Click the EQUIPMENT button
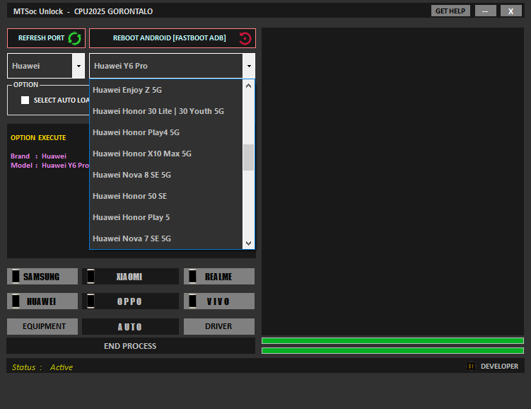The image size is (531, 409). coord(42,326)
